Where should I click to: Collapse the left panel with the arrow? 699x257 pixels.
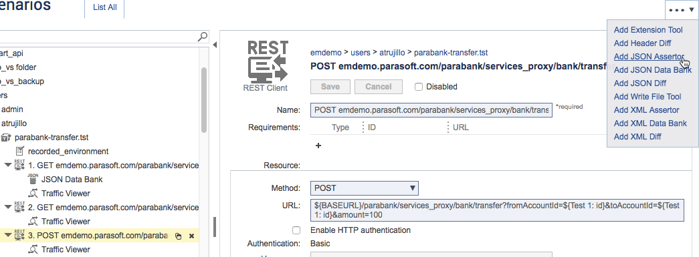coord(215,45)
